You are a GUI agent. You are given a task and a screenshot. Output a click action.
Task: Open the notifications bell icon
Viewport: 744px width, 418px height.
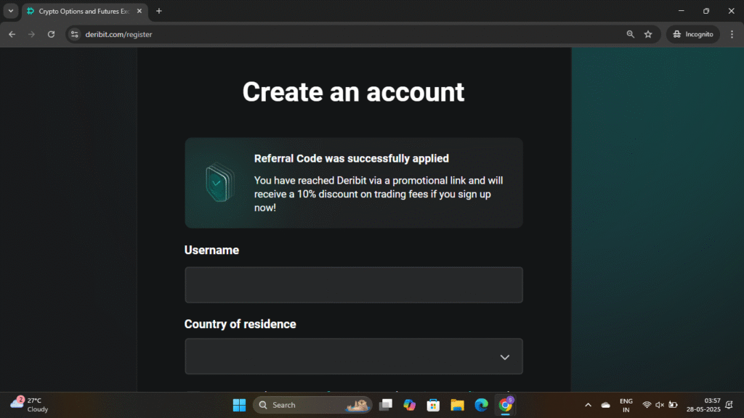pyautogui.click(x=729, y=405)
